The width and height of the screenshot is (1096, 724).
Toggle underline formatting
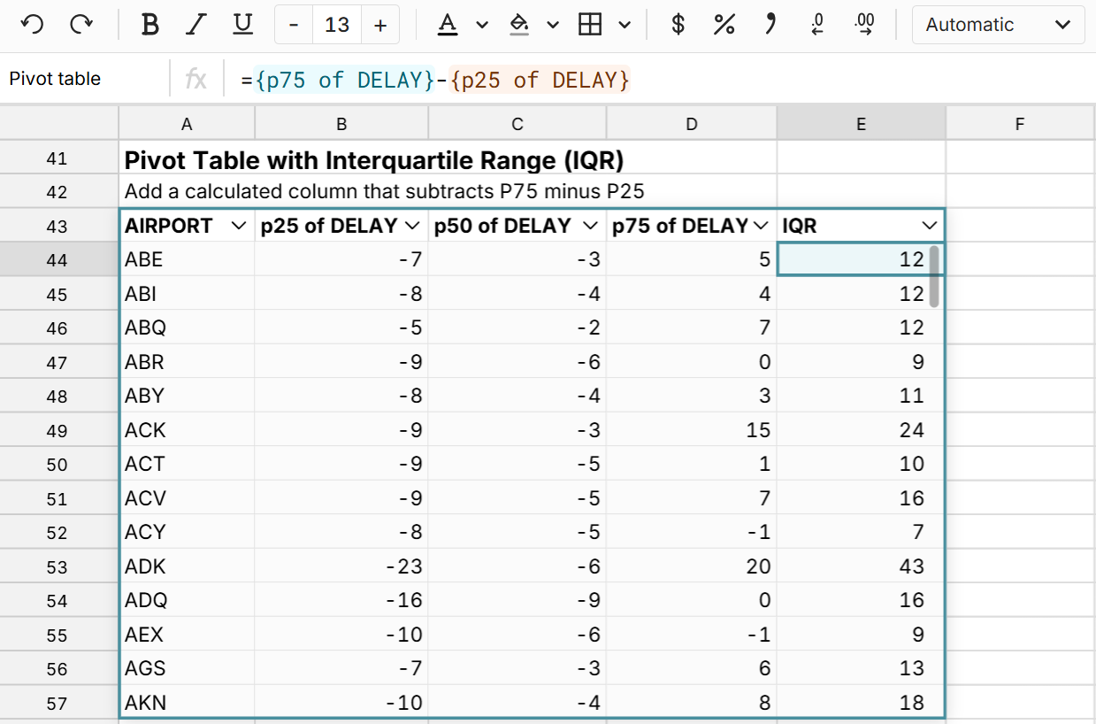coord(241,24)
